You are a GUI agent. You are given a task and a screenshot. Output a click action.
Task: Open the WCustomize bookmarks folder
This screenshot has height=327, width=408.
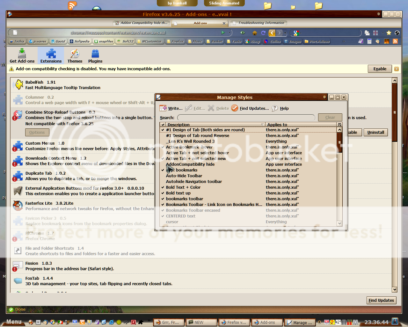click(x=149, y=41)
